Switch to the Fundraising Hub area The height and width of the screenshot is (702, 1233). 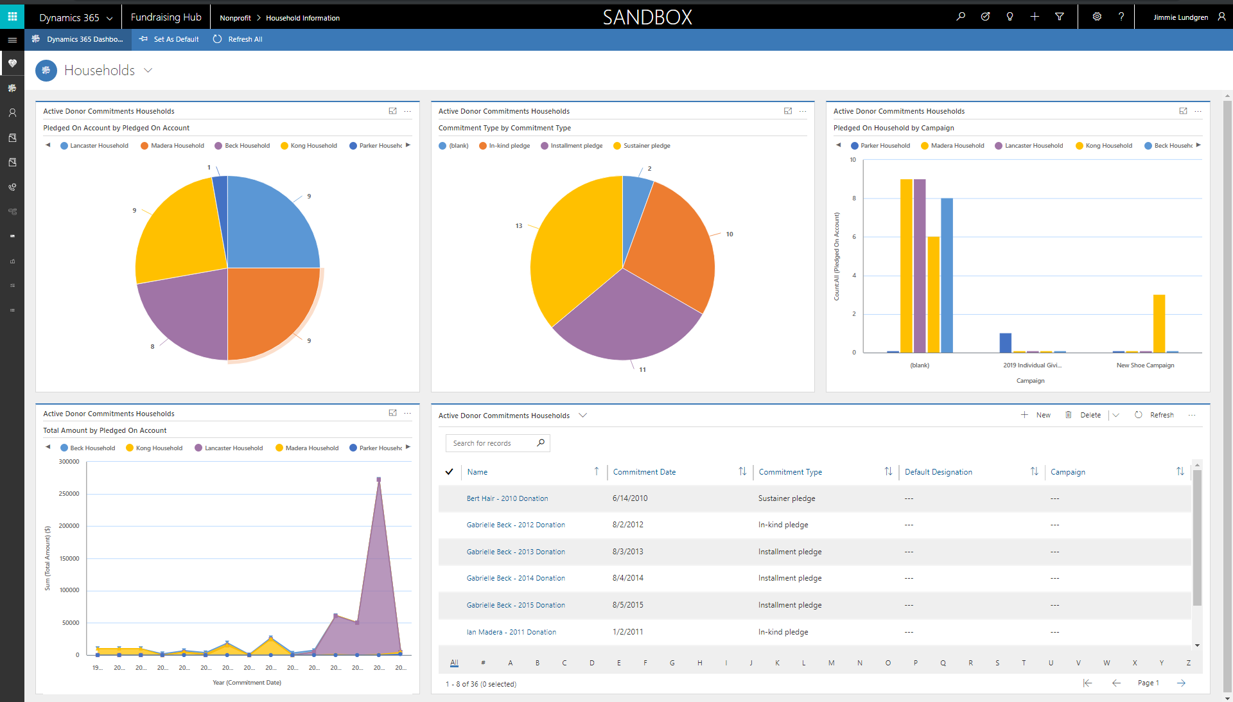(x=166, y=17)
